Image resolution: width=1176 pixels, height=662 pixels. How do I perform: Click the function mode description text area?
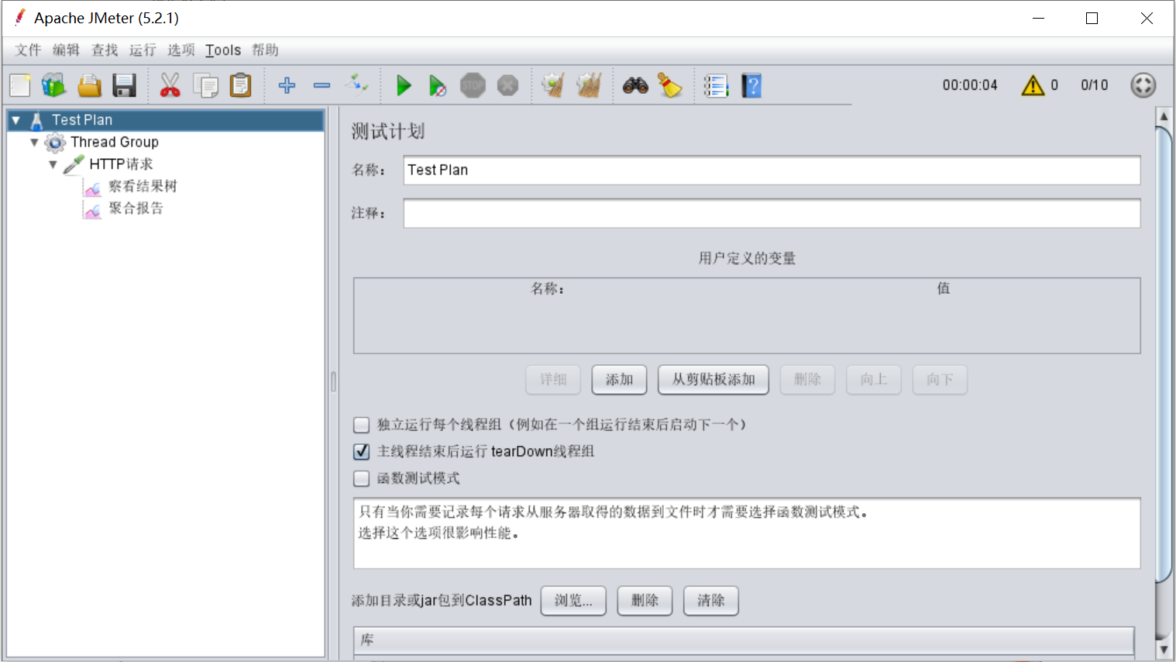click(747, 533)
